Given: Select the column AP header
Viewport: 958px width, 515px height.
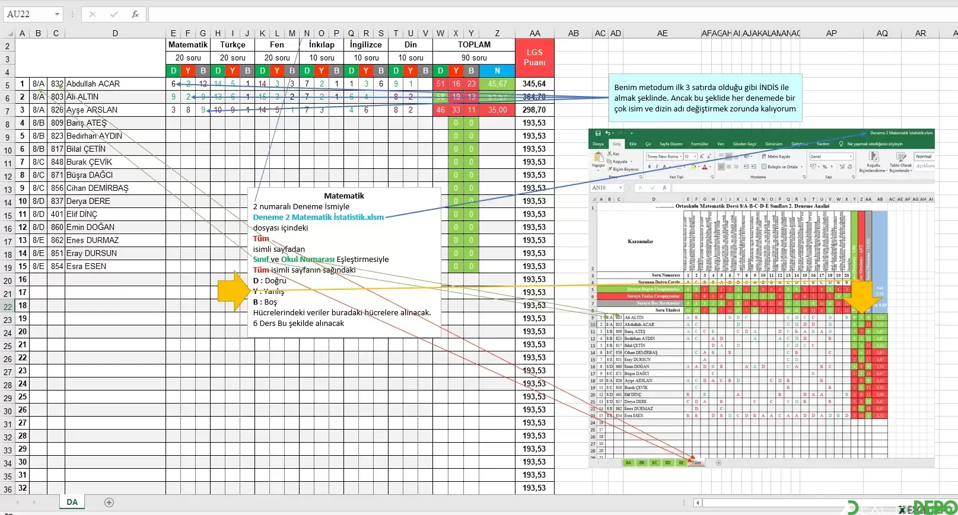Looking at the screenshot, I should coord(832,33).
